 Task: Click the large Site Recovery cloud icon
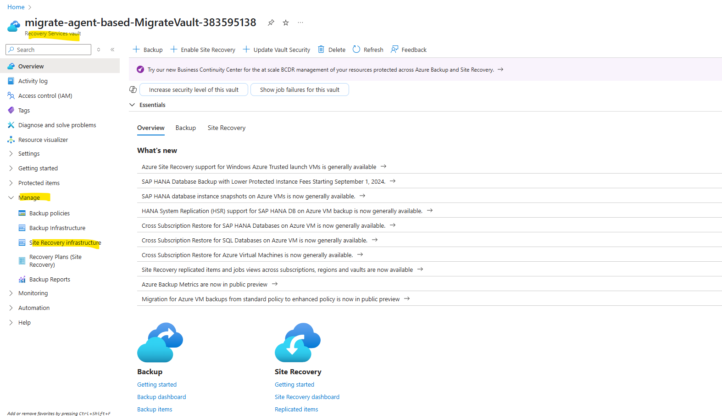tap(298, 343)
